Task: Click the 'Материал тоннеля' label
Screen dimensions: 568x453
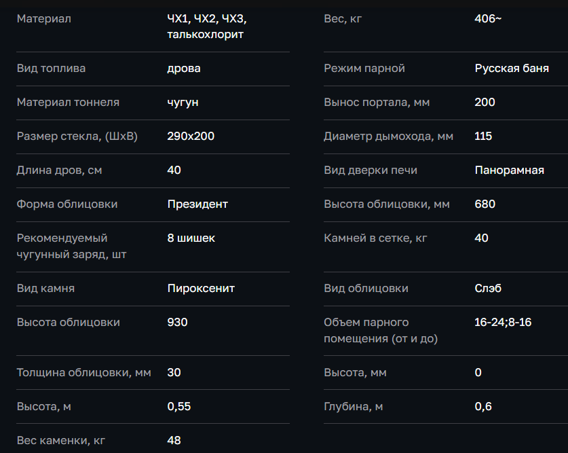Action: [x=68, y=103]
